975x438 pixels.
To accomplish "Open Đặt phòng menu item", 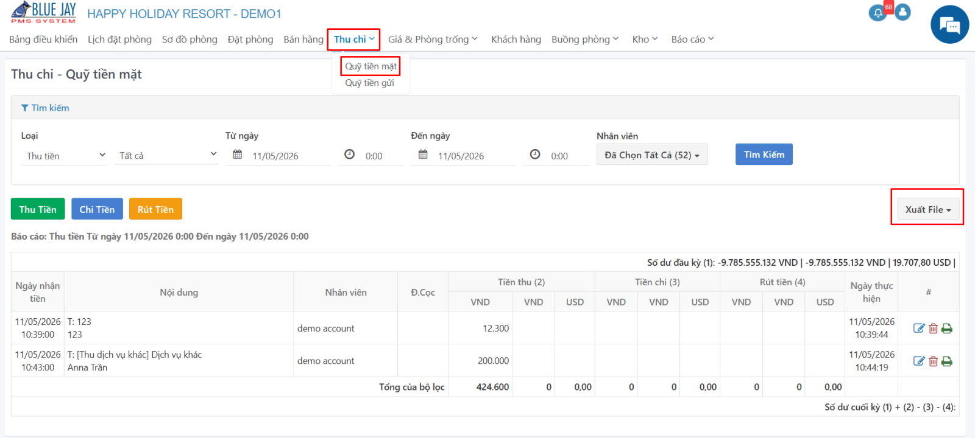I will click(250, 40).
